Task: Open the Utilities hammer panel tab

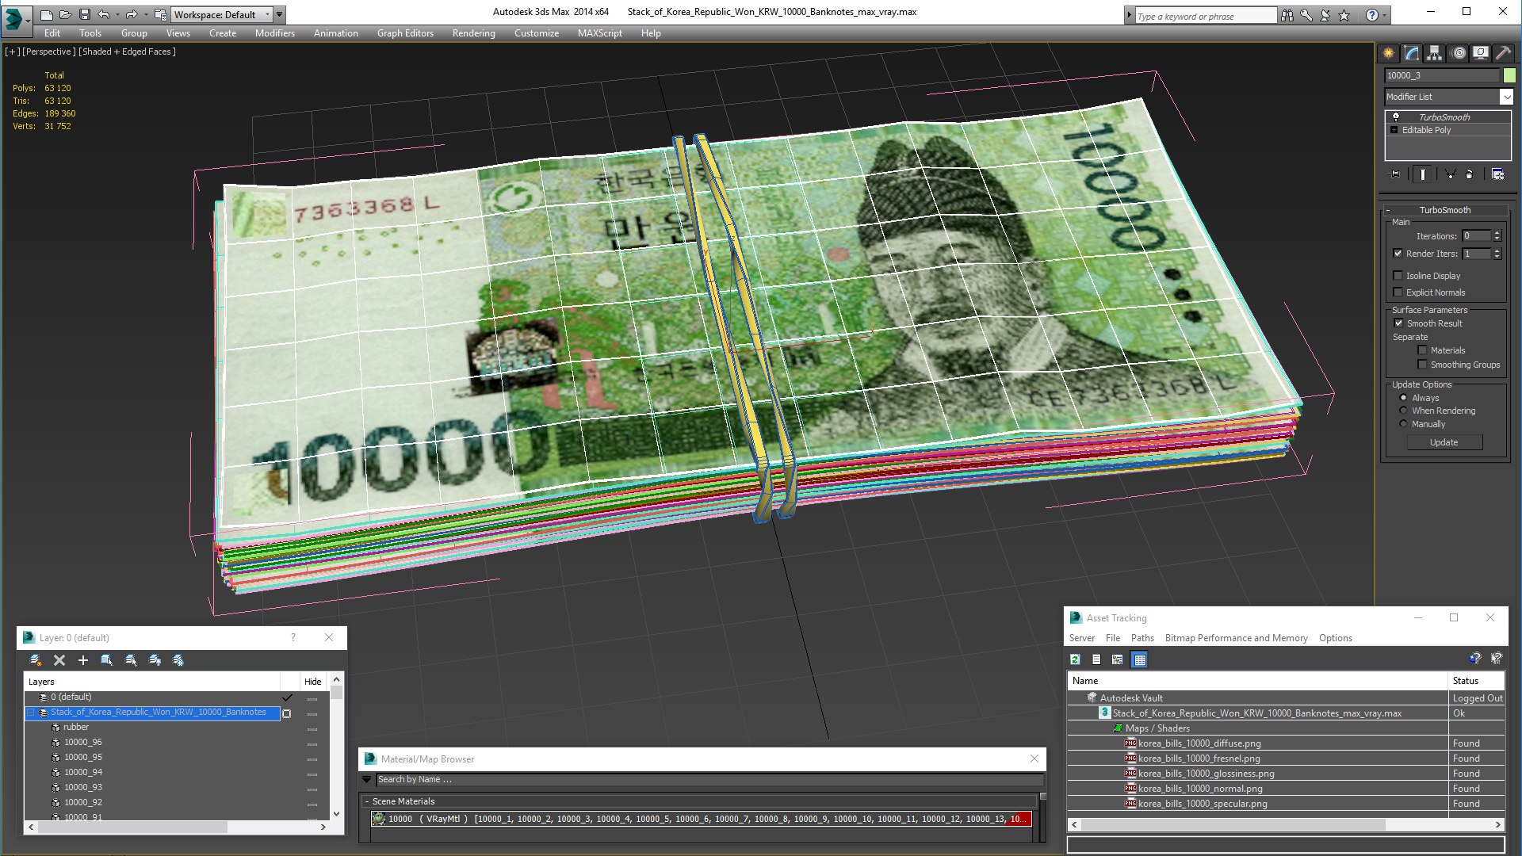Action: pyautogui.click(x=1503, y=53)
